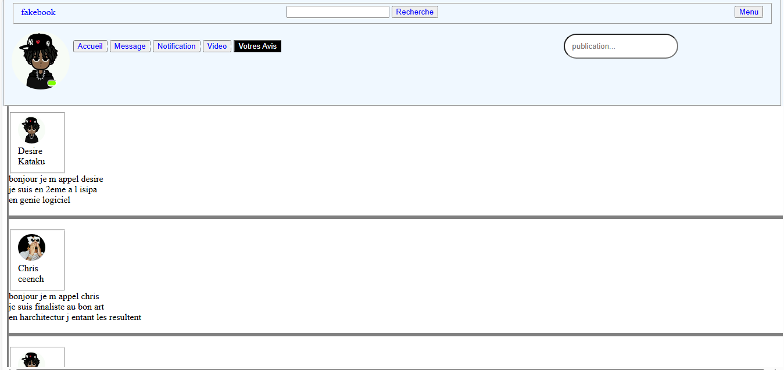Click the fakebook logo link
The width and height of the screenshot is (784, 370).
coord(38,12)
